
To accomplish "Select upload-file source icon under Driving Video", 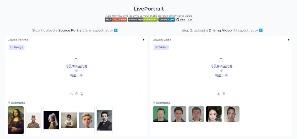I will pos(218,94).
